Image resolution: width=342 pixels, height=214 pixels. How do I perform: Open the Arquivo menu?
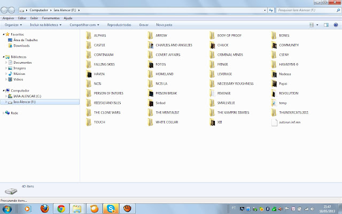[x=8, y=18]
